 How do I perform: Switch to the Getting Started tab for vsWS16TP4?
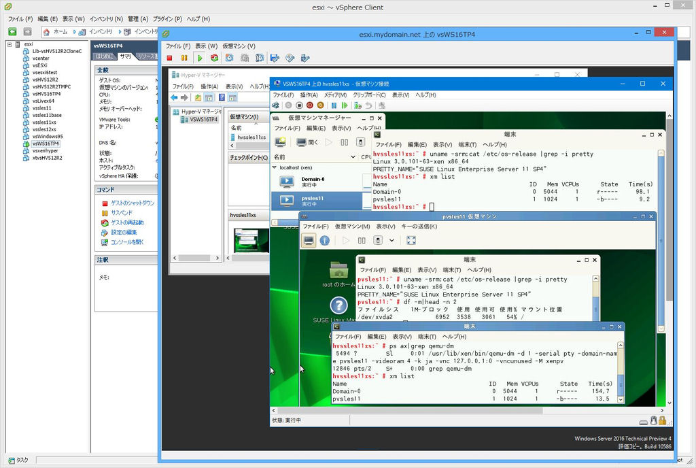click(x=105, y=56)
